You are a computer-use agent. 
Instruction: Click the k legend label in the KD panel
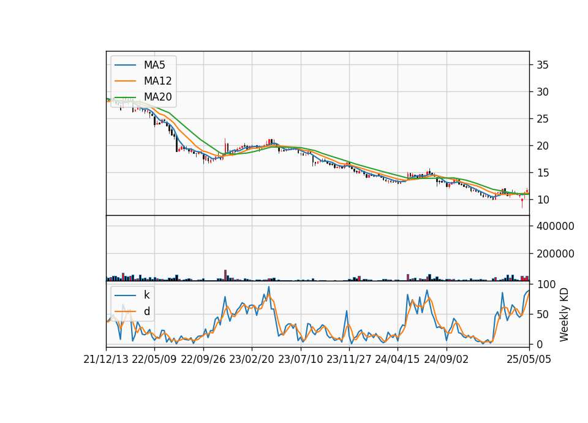tap(146, 295)
